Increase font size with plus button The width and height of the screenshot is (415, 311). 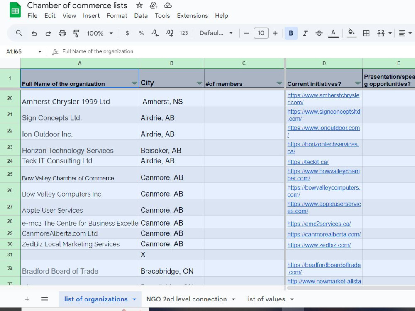275,33
